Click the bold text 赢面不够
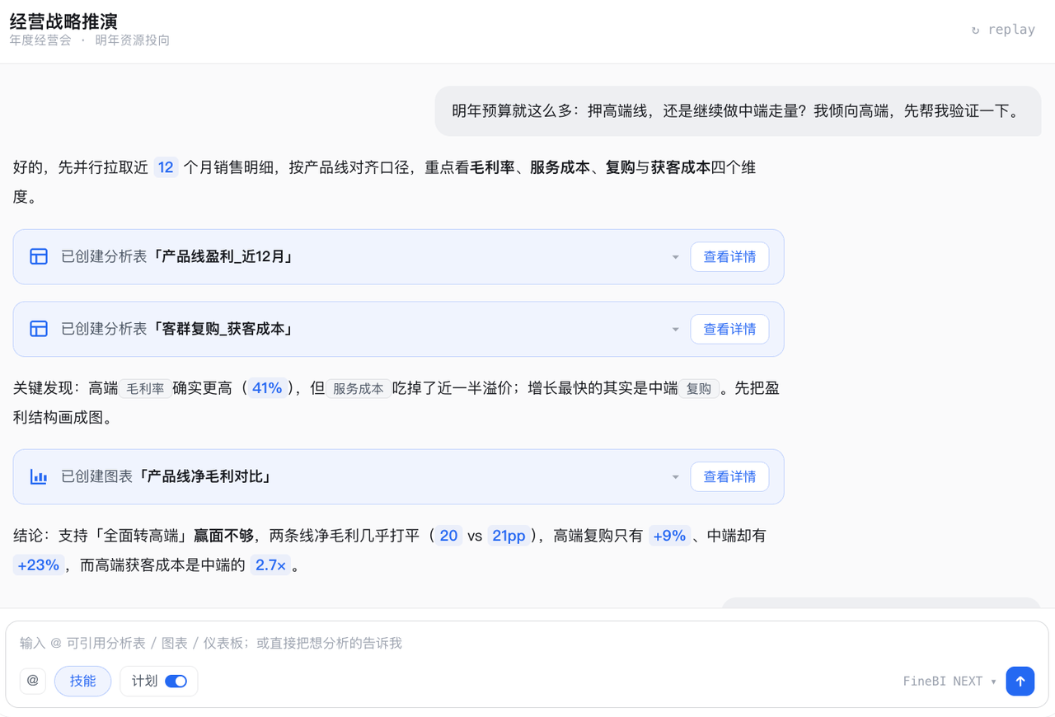This screenshot has width=1055, height=717. pos(223,536)
